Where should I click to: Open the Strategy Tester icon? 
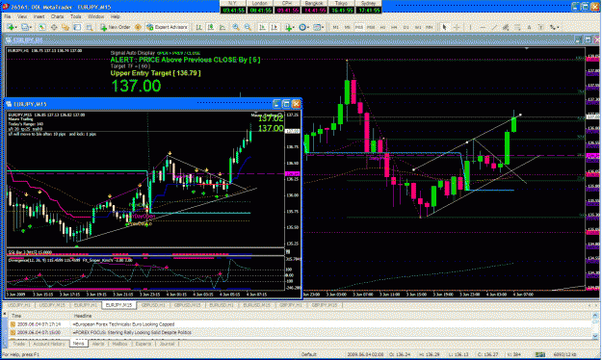(x=90, y=27)
